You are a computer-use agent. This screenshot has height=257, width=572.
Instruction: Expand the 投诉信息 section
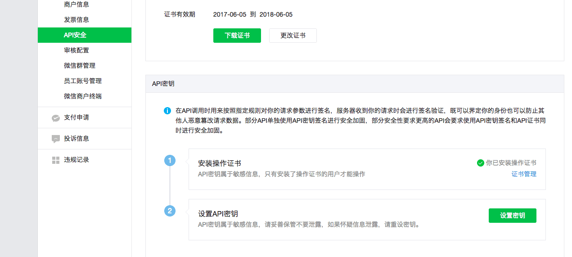coord(85,139)
